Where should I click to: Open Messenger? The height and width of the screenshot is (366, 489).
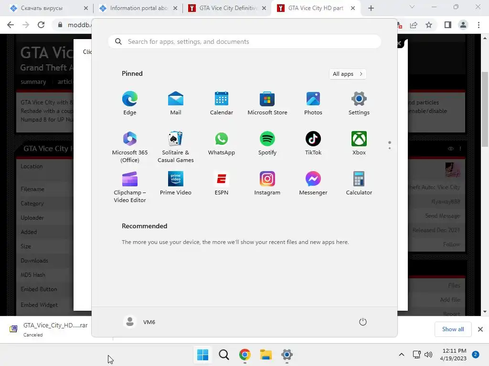tap(313, 183)
